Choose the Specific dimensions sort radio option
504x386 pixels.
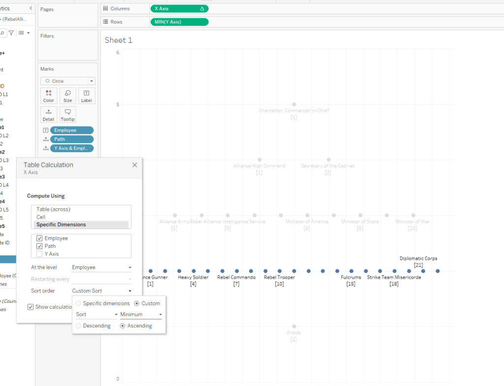tap(79, 303)
